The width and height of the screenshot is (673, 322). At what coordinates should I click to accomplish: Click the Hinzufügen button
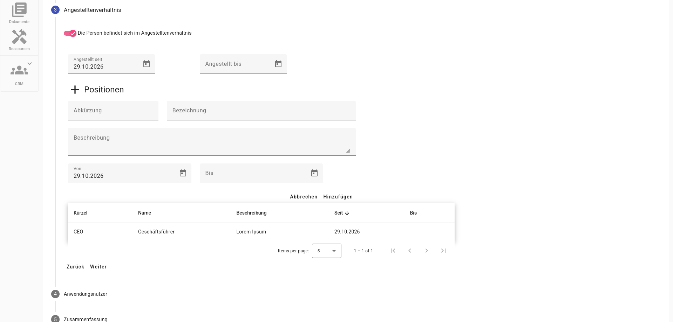338,197
